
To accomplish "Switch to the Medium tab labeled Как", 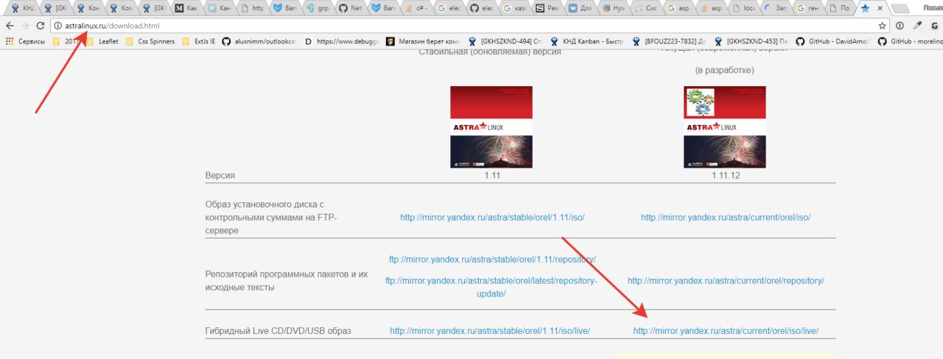I will pos(186,8).
